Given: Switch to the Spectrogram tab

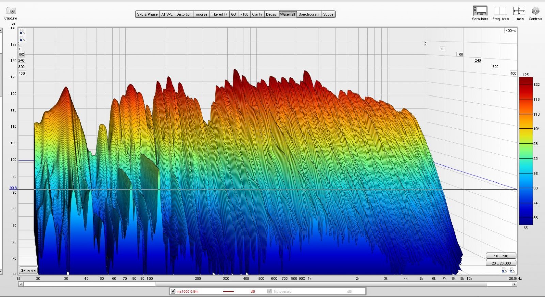Looking at the screenshot, I should point(309,14).
